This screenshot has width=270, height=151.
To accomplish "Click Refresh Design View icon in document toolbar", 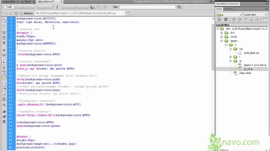I will pyautogui.click(x=105, y=7).
